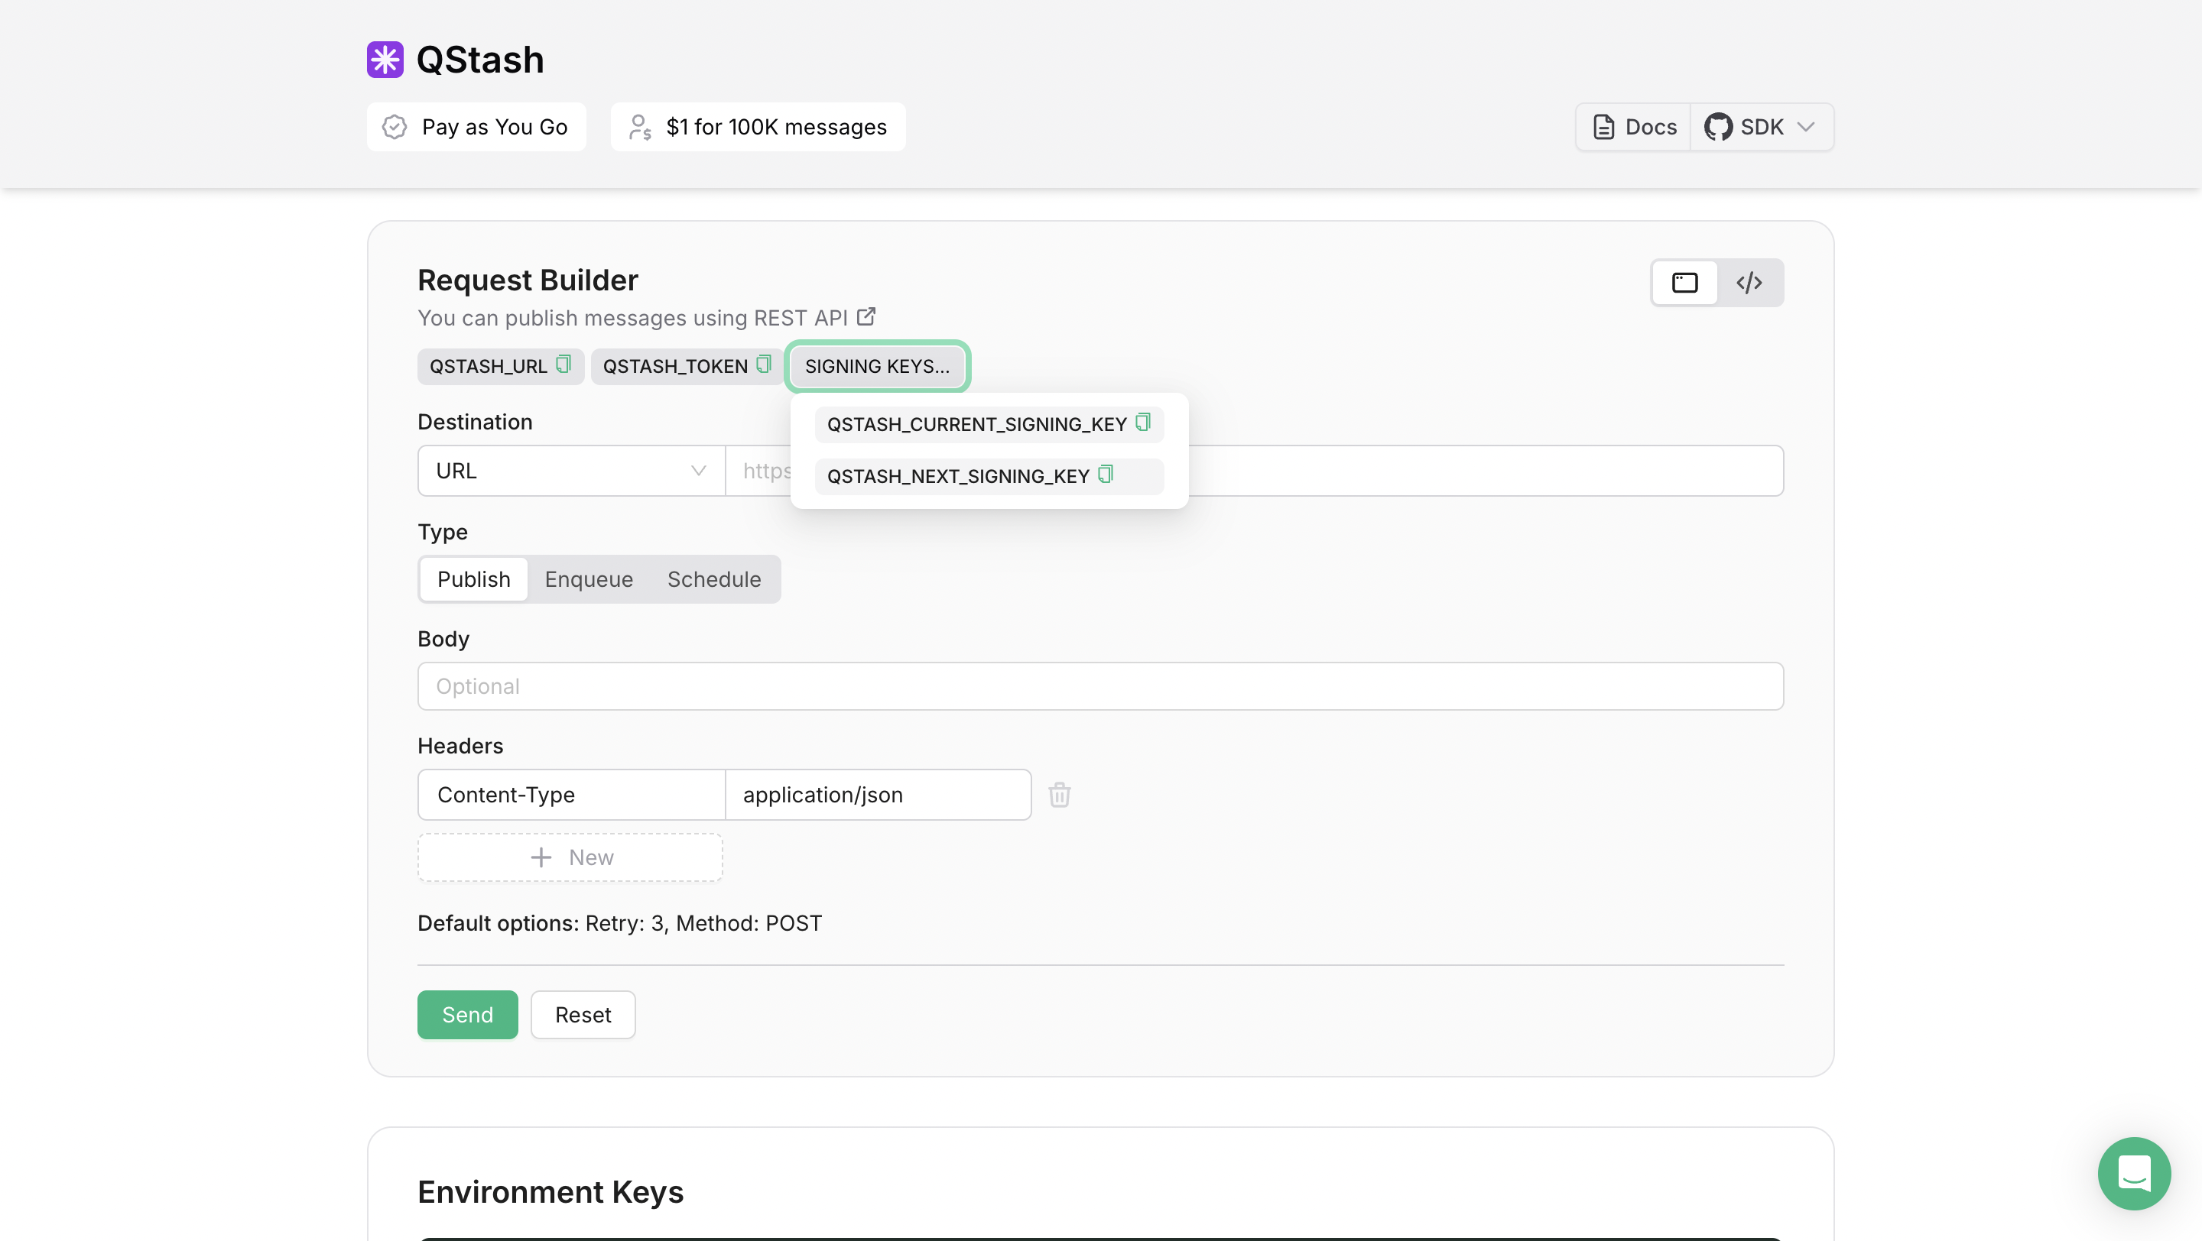Reset the request builder
The height and width of the screenshot is (1241, 2202).
click(582, 1015)
